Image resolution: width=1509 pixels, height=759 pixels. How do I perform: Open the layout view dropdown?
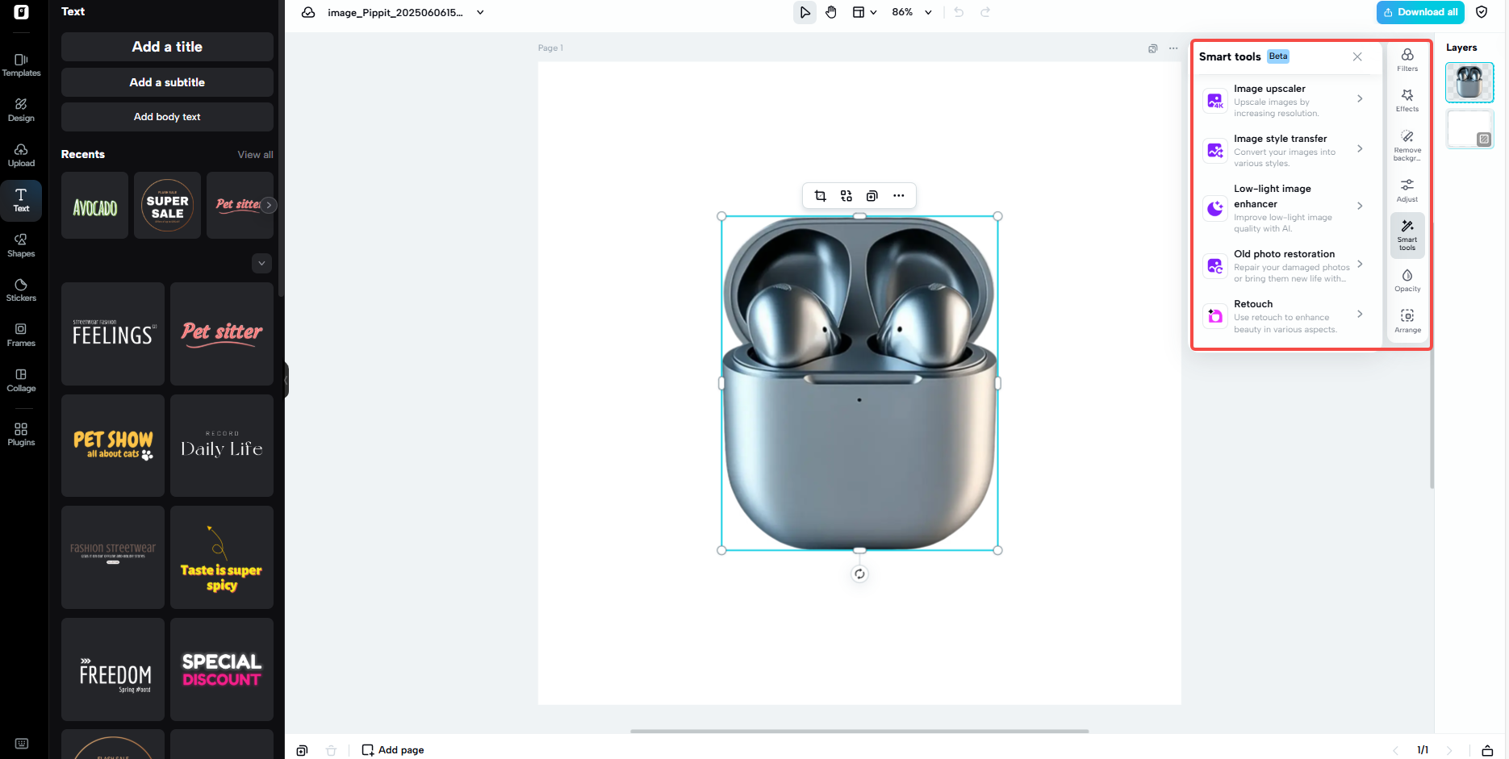click(864, 12)
